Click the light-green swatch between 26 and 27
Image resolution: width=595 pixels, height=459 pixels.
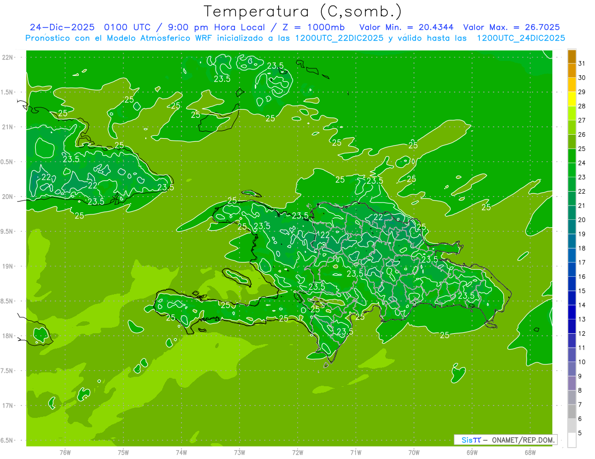[x=572, y=128]
